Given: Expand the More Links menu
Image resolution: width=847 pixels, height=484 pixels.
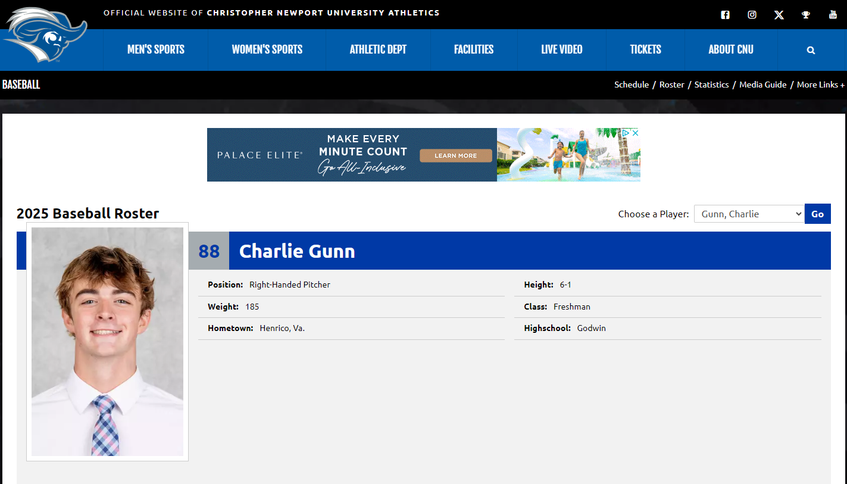Looking at the screenshot, I should click(x=820, y=85).
